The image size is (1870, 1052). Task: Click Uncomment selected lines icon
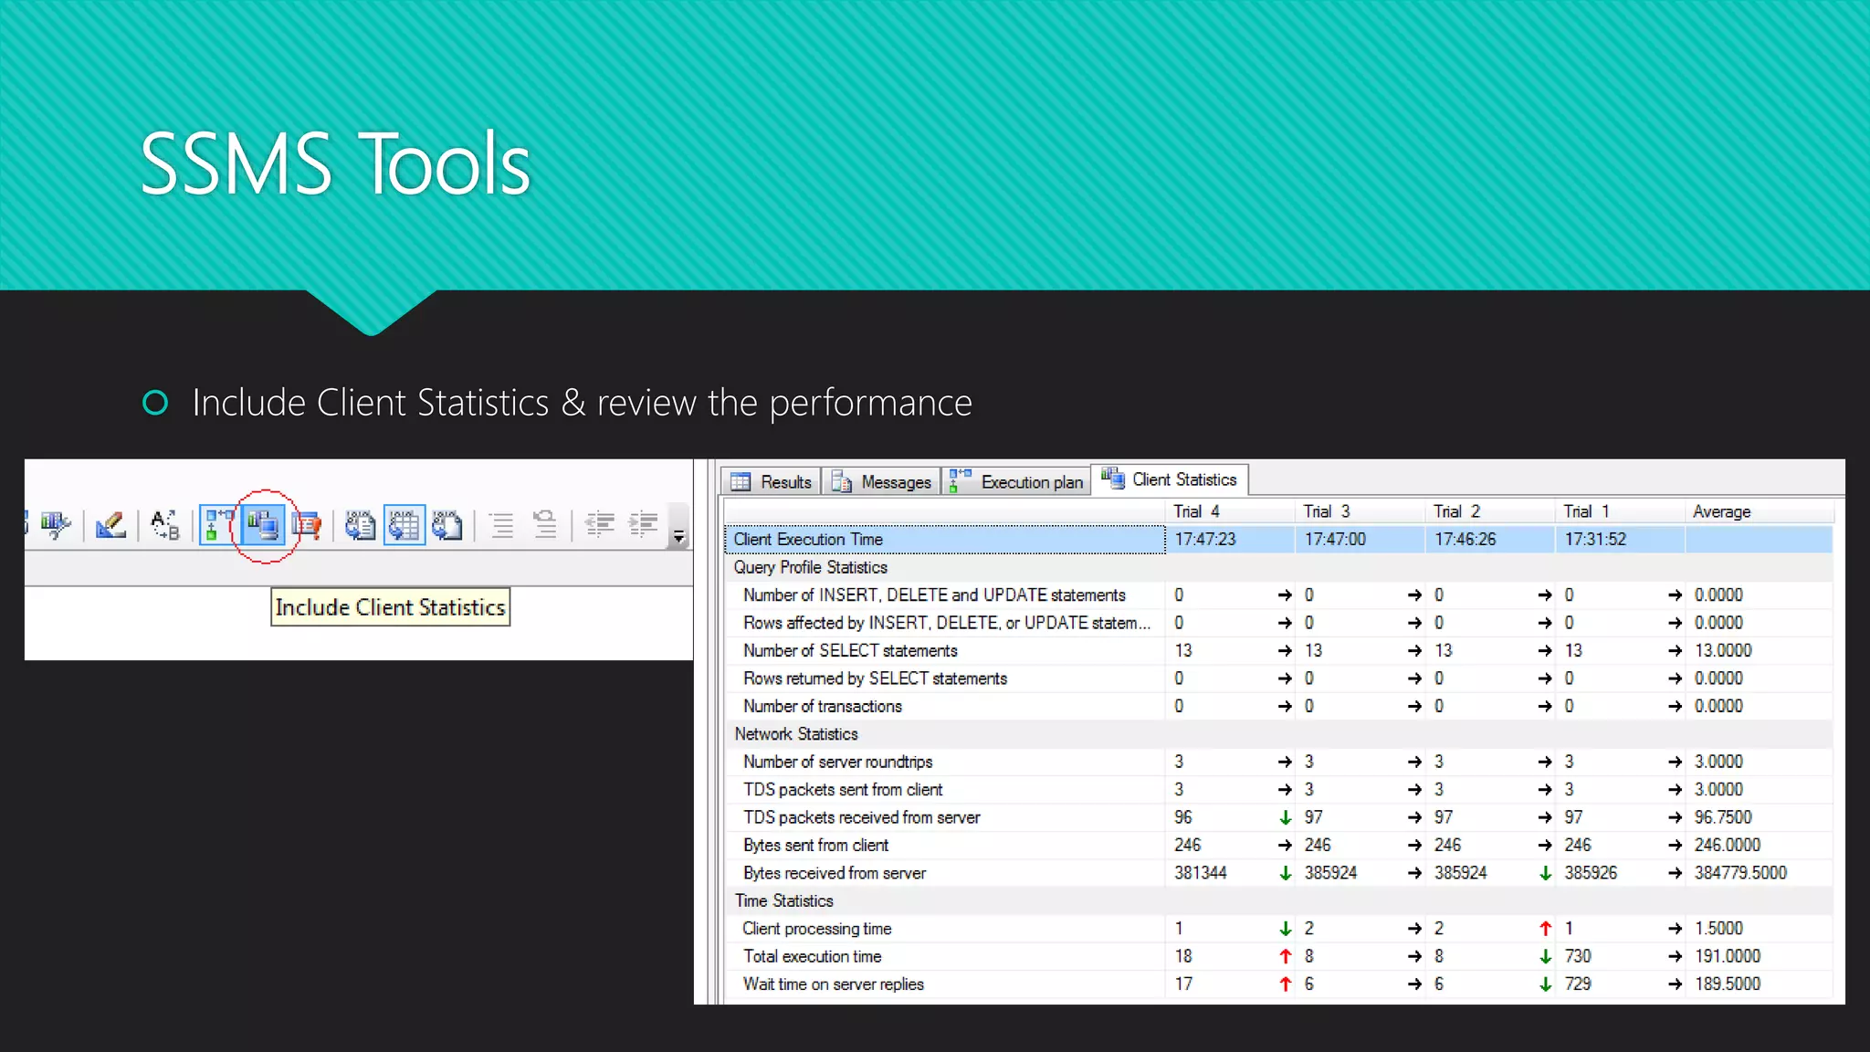545,525
